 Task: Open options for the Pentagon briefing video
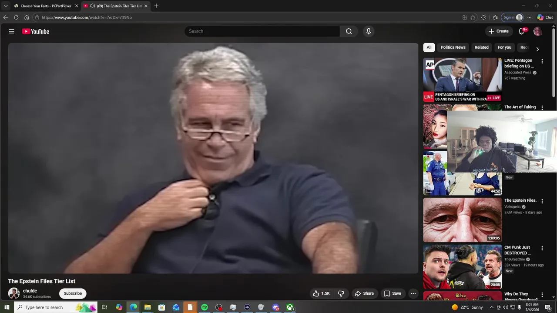tap(542, 61)
